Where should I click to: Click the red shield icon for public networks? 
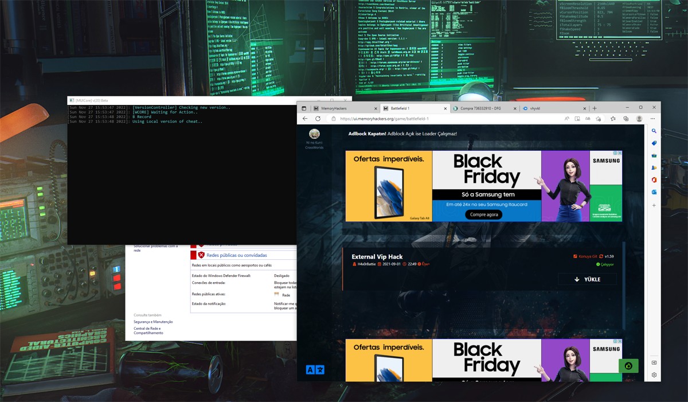[x=201, y=255]
